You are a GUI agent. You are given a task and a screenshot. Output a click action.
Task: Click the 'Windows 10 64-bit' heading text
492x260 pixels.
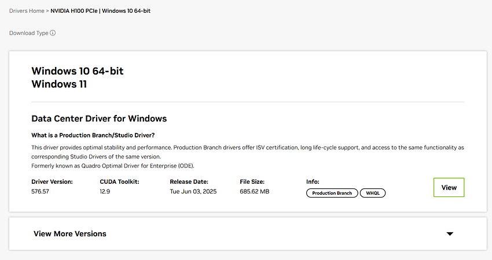click(x=78, y=71)
